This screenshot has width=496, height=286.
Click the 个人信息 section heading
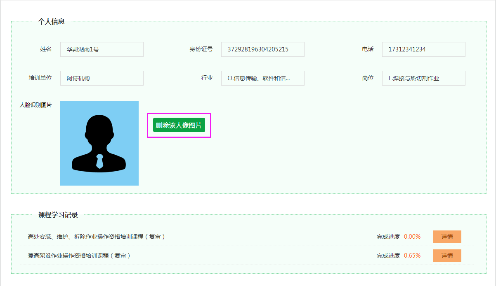point(52,21)
